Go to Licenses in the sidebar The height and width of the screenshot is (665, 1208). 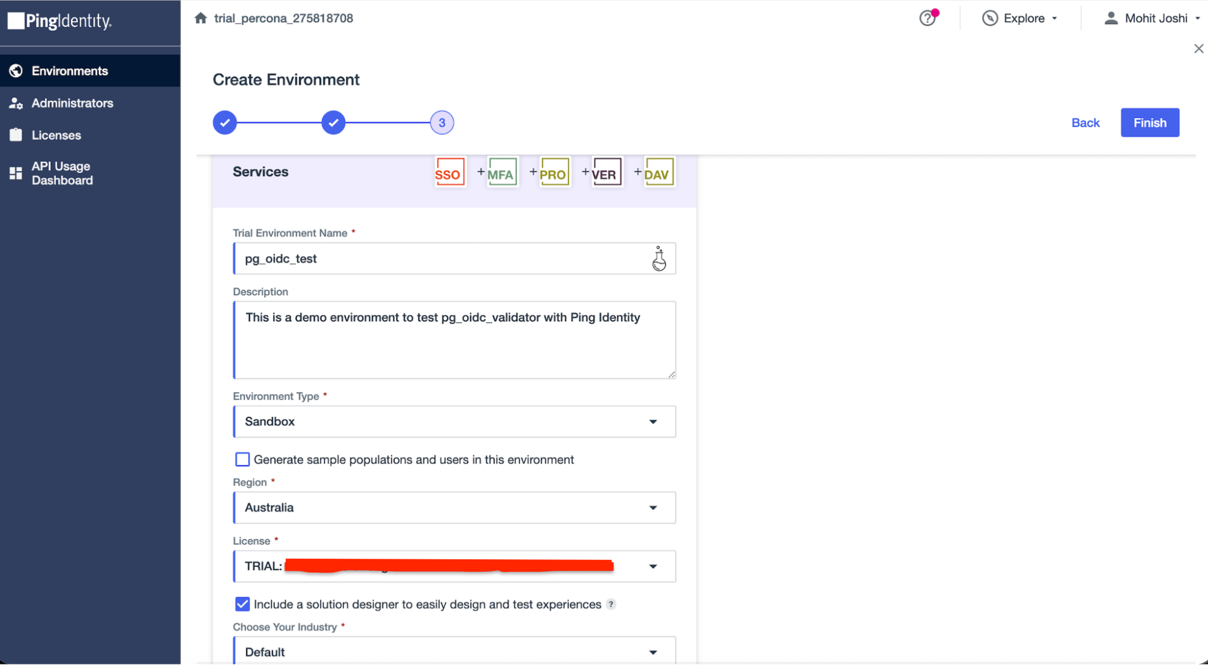point(56,135)
